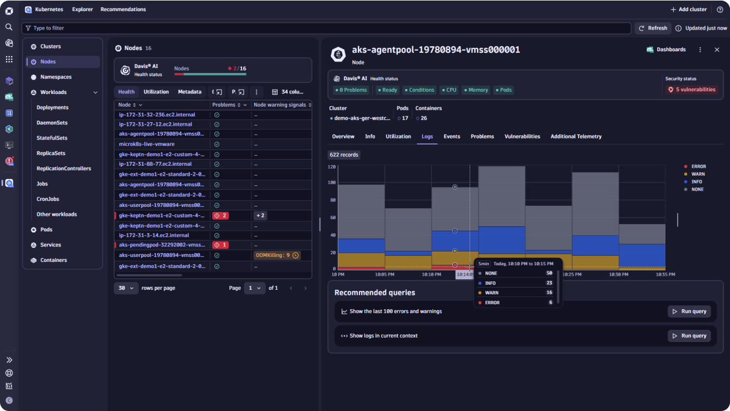The width and height of the screenshot is (730, 411).
Task: Switch to the Utilization tab in node details
Action: [x=398, y=136]
